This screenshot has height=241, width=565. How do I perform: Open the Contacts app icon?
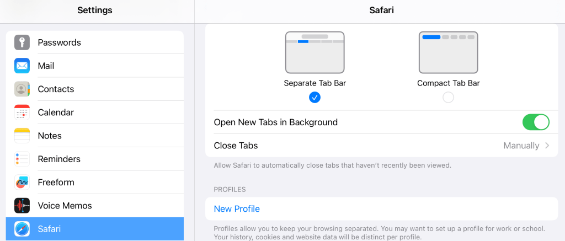tap(22, 89)
